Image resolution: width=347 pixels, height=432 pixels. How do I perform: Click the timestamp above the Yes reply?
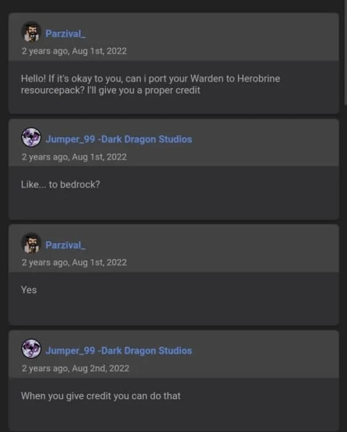tap(74, 262)
